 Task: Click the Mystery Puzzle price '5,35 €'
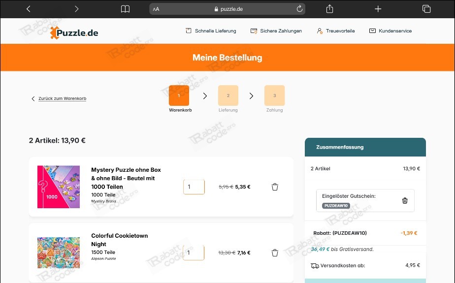pos(243,187)
